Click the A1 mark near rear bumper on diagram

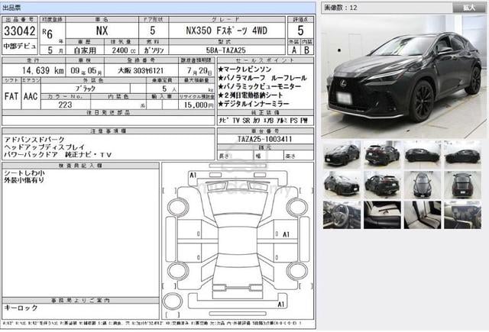[281, 305]
